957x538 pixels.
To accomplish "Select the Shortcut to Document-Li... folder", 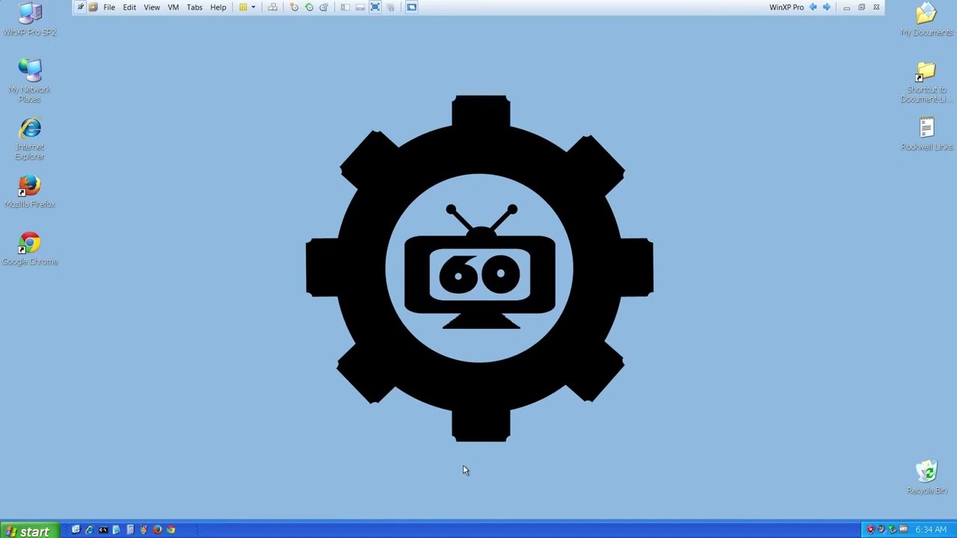I will 926,82.
